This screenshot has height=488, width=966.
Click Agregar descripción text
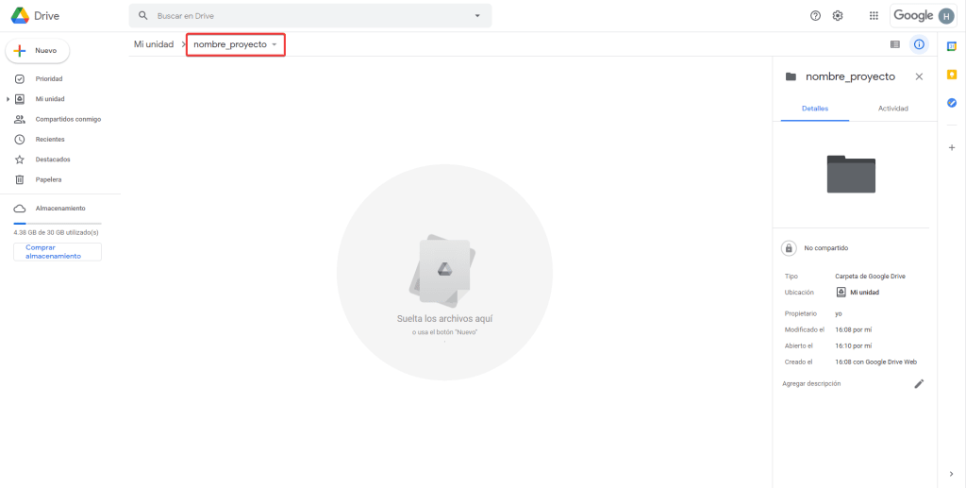[x=811, y=383]
